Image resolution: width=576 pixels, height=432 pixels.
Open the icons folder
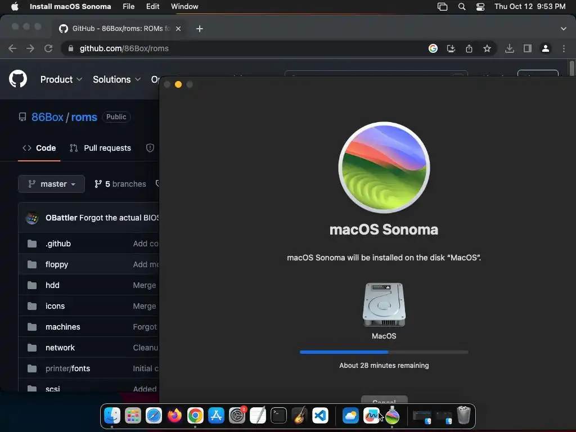[x=55, y=306]
